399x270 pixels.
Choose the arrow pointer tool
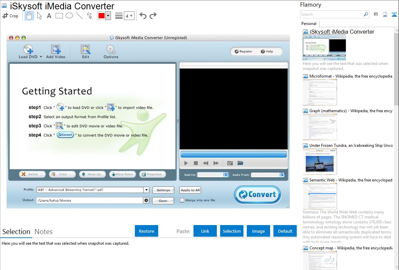tap(39, 16)
